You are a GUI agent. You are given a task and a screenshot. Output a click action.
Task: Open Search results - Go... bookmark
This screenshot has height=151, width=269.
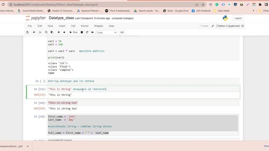[147, 11]
